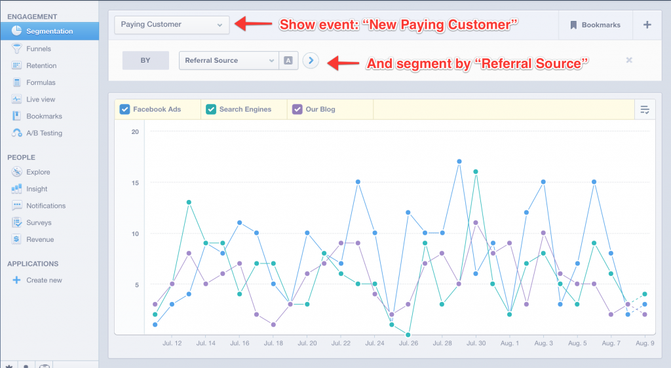The image size is (671, 368).
Task: Click the PEOPLE section heading
Action: coord(22,158)
